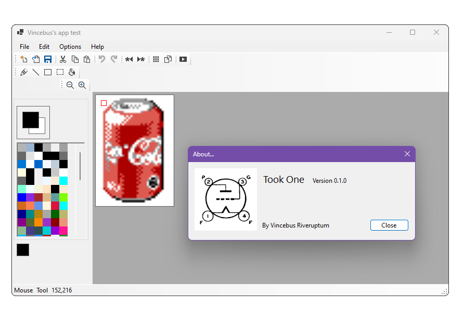Click the "Tool" status bar label
Viewport: 464px width, 321px height.
42,290
